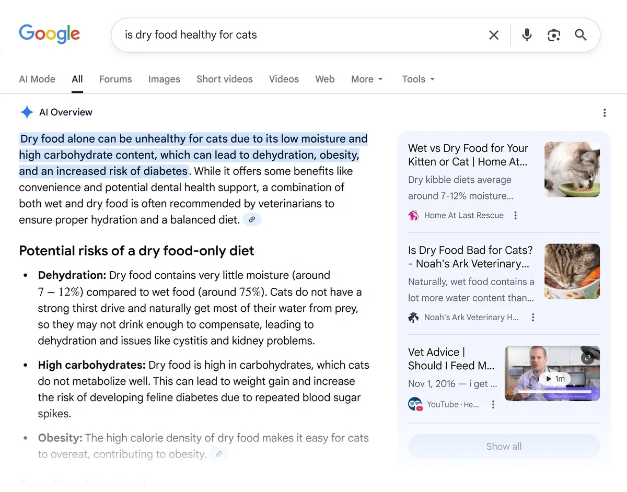
Task: Open the Tools dropdown
Action: point(418,79)
